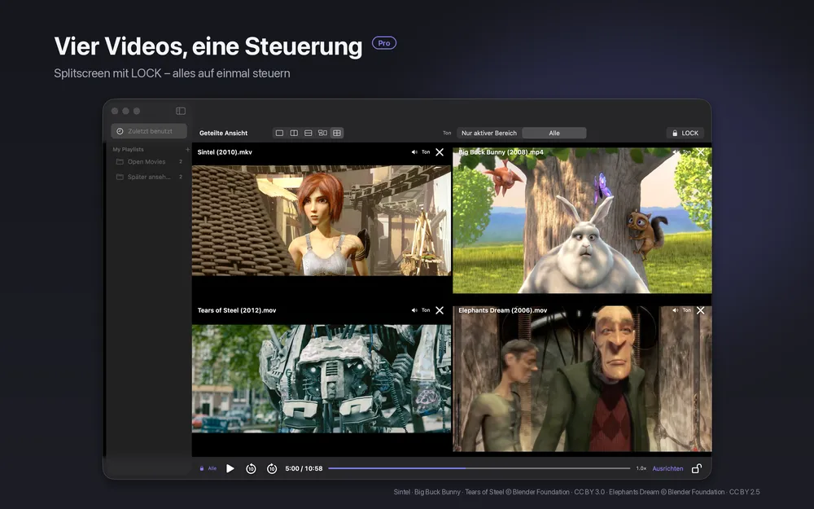Toggle the open padlock icon in playback bar
This screenshot has height=509, width=814.
pos(697,468)
